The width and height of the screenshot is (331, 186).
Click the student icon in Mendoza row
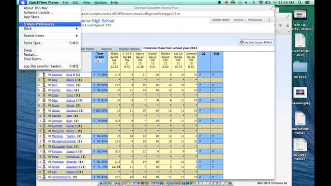pyautogui.click(x=44, y=136)
